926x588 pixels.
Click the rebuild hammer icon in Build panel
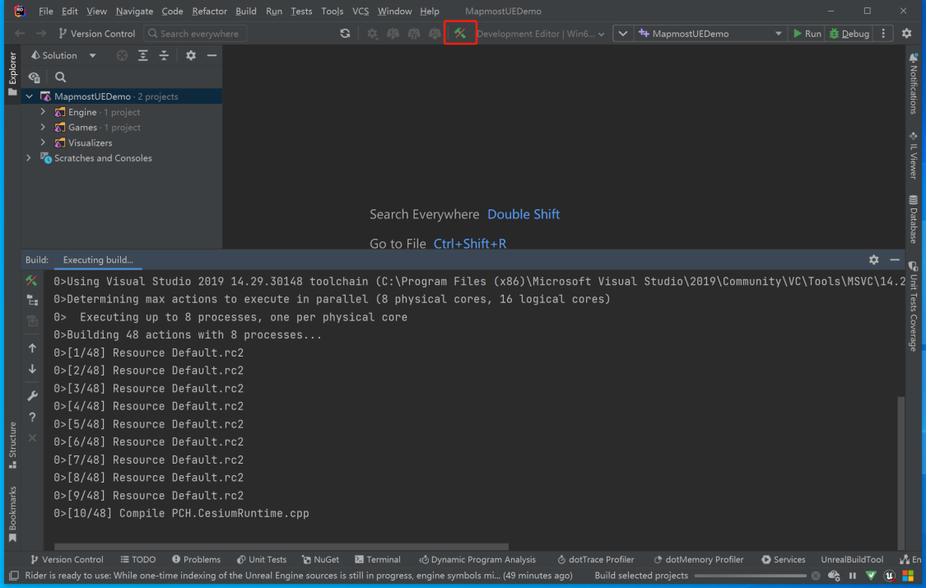coord(32,281)
